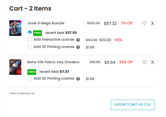Remove Boho Silk Fabric Iray Shaders item

click(x=152, y=62)
